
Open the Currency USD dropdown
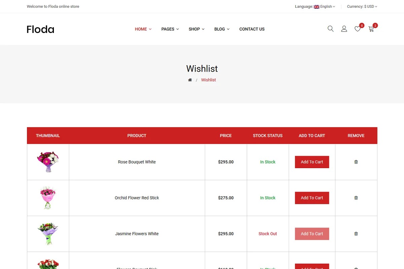click(362, 6)
